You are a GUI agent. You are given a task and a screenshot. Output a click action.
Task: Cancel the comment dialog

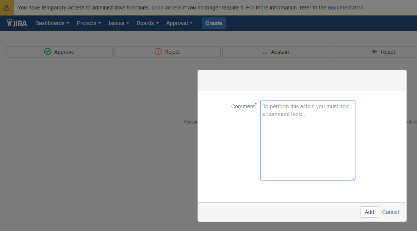pos(390,212)
